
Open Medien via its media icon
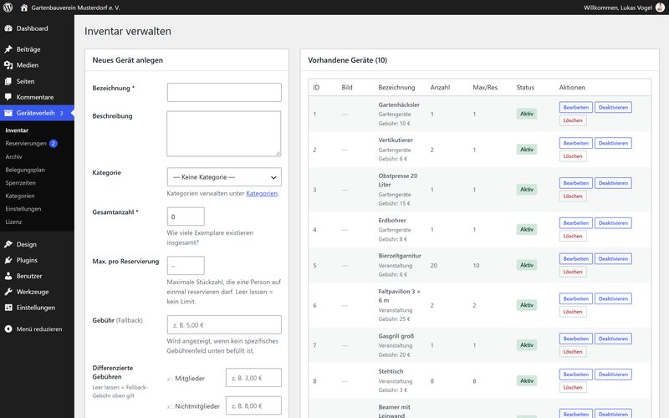(x=8, y=65)
